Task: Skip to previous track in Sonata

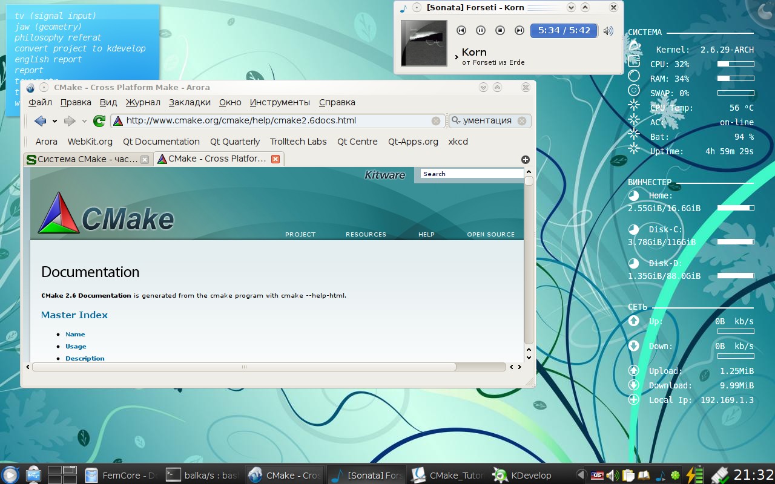Action: pyautogui.click(x=461, y=30)
